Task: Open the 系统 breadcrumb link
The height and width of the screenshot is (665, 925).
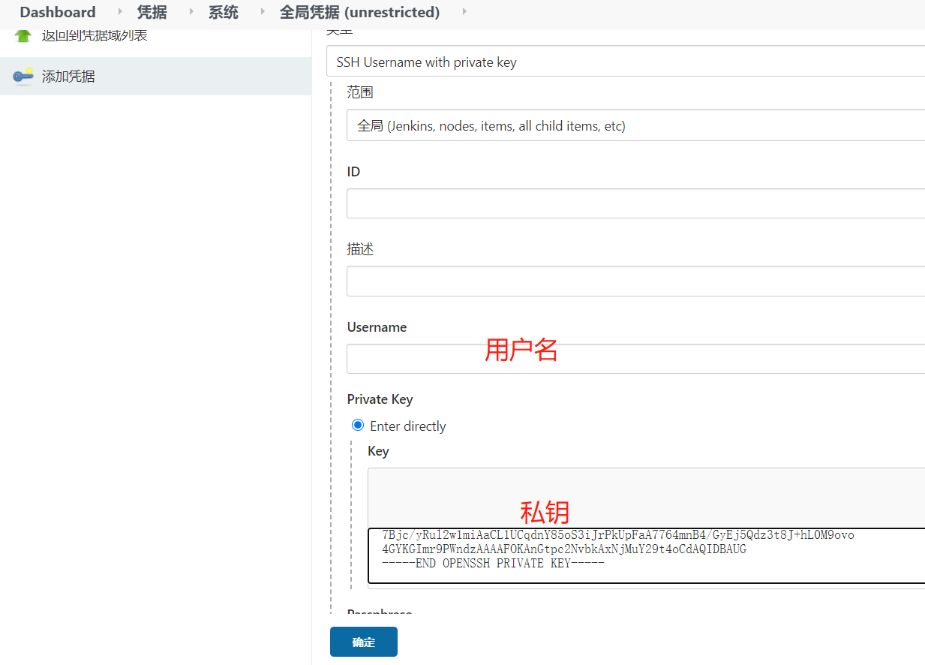Action: 224,12
